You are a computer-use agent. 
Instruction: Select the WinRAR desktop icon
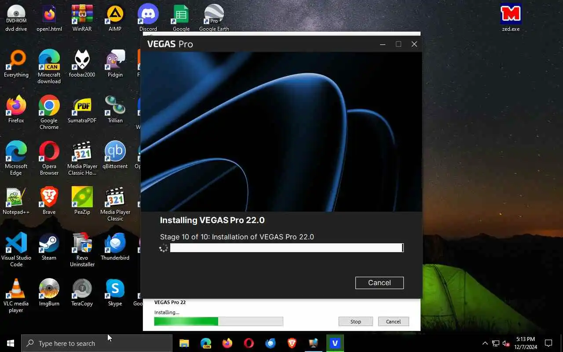(82, 18)
